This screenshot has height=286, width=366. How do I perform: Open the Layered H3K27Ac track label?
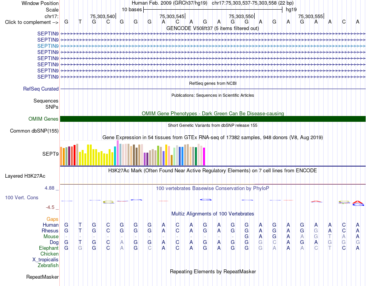[25, 176]
